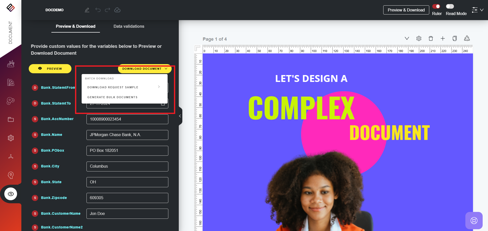Viewport: 488px width, 231px height.
Task: Open the help lifebuoy button
Action: [474, 221]
